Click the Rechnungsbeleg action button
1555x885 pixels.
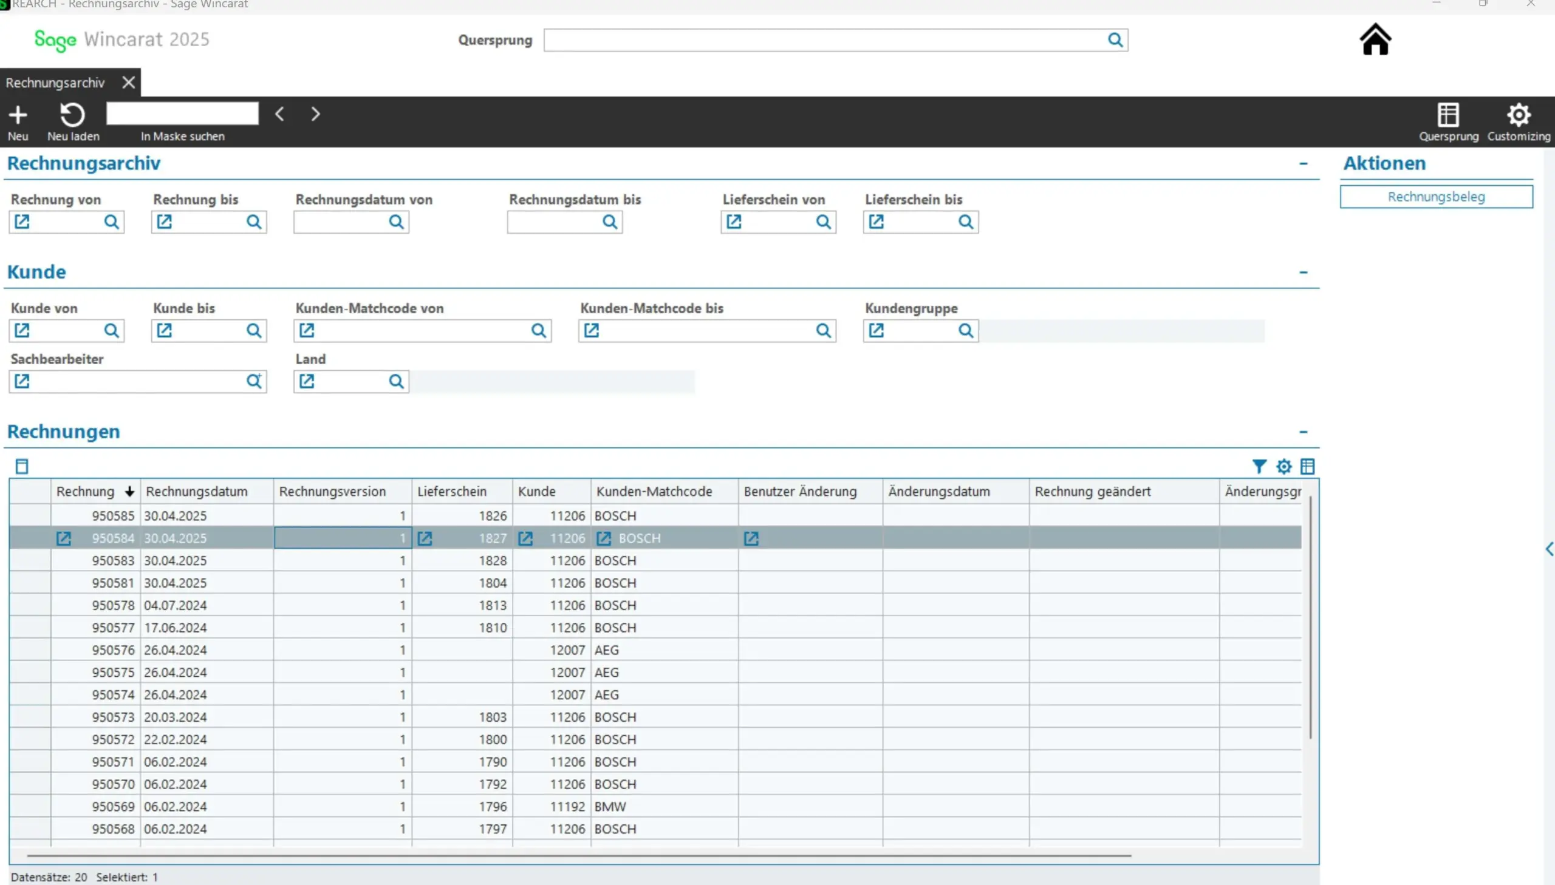point(1436,197)
